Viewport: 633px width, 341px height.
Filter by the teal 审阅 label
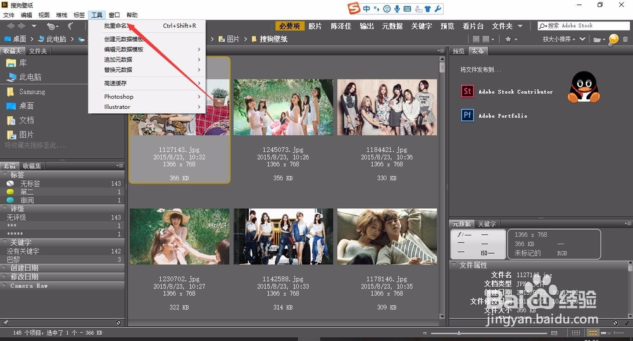point(63,200)
